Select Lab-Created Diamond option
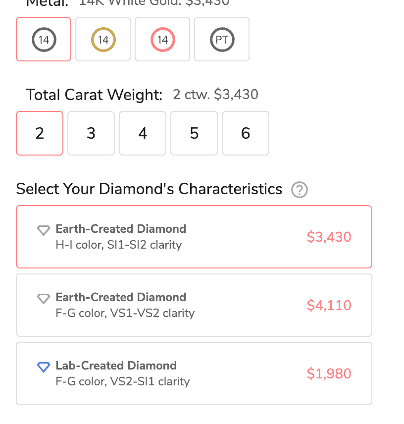Screen dimensions: 404x424 click(x=194, y=373)
